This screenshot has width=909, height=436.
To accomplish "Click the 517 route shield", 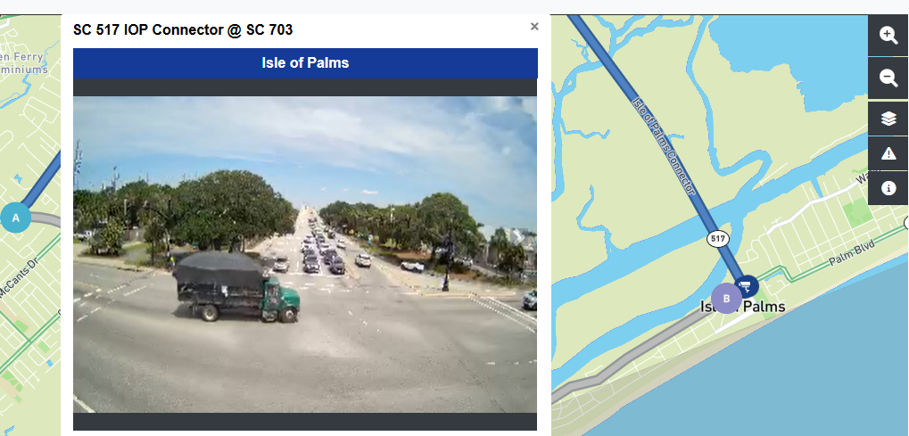I will point(718,238).
